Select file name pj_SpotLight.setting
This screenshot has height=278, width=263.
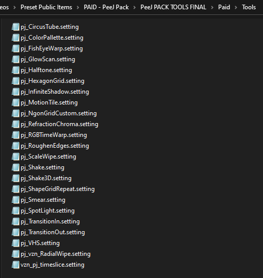click(47, 211)
